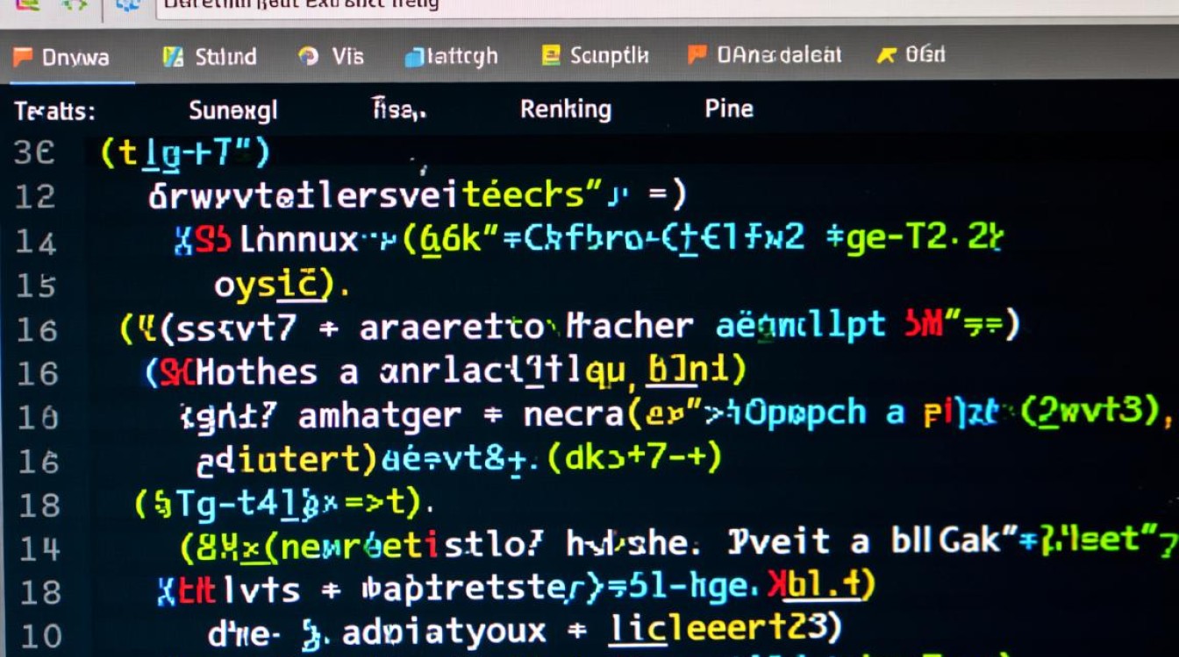Viewport: 1179px width, 657px height.
Task: Click the orange icon on the Dnywa tab
Action: coord(22,58)
